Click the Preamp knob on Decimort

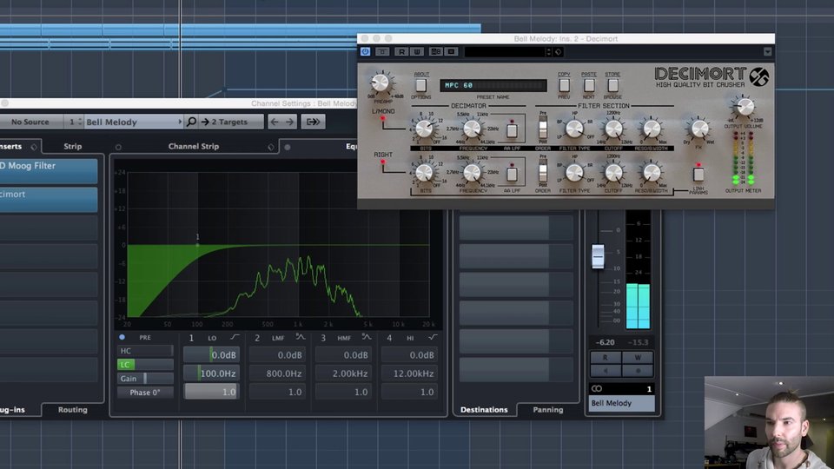[381, 83]
